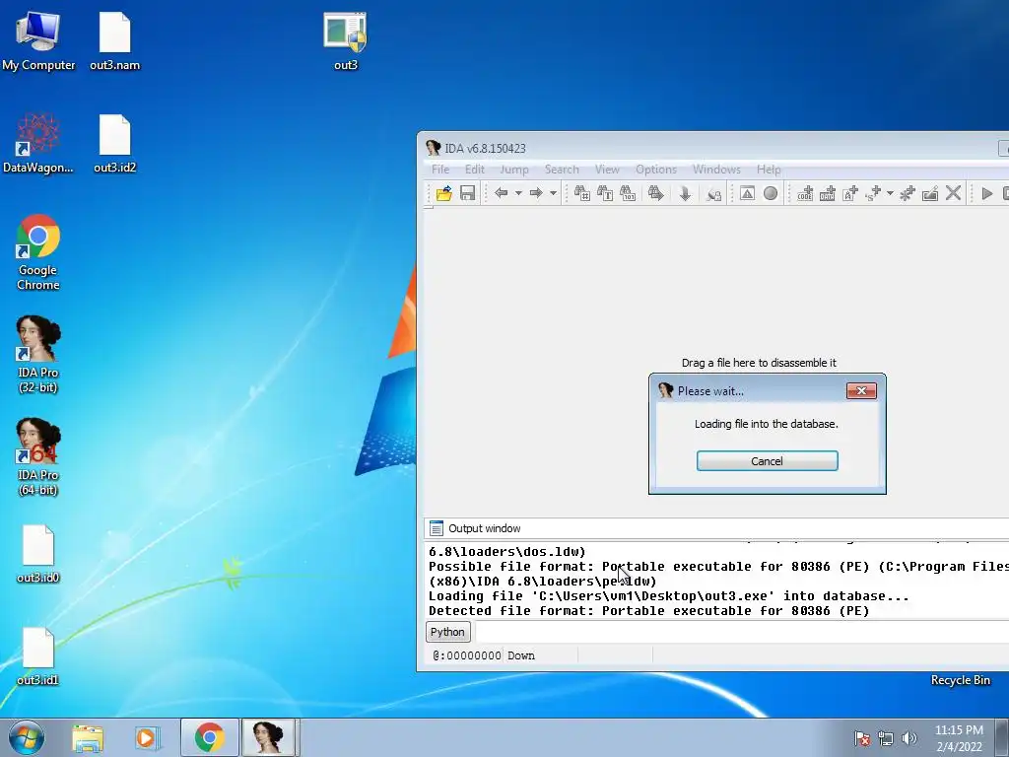The width and height of the screenshot is (1009, 757).
Task: Click the locked binoculars search icon
Action: [x=713, y=194]
